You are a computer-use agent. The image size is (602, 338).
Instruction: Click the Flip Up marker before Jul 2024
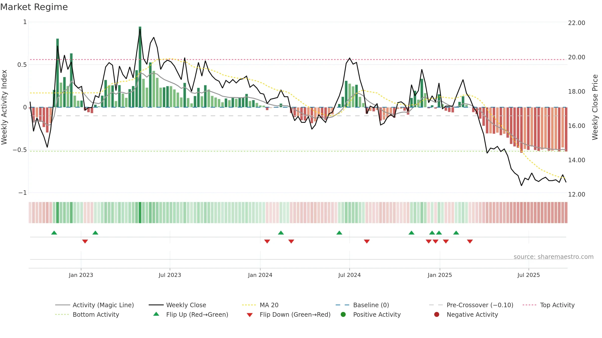pyautogui.click(x=339, y=233)
